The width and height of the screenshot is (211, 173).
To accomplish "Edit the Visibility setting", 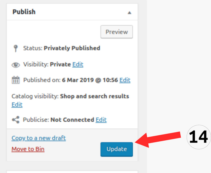I will pos(78,65).
